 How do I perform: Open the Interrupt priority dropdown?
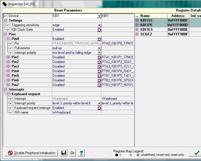99,103
